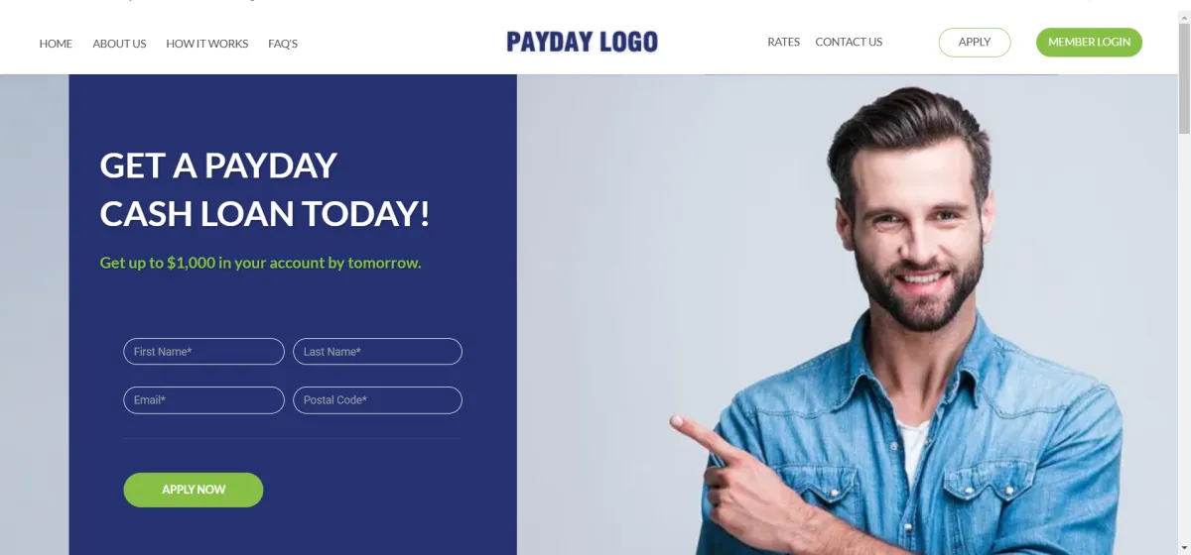Open the HOME navigation link
Viewport: 1191px width, 555px height.
(56, 44)
